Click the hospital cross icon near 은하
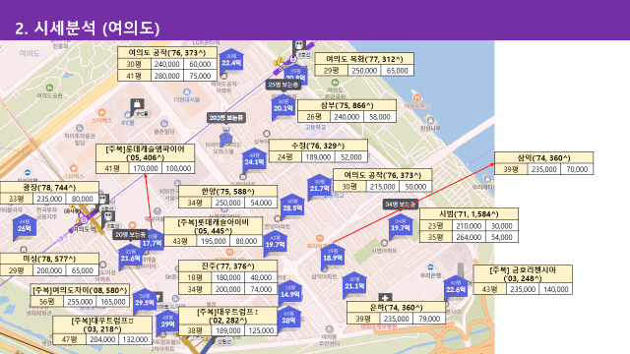Screen dimensions: 630x354 385,298
